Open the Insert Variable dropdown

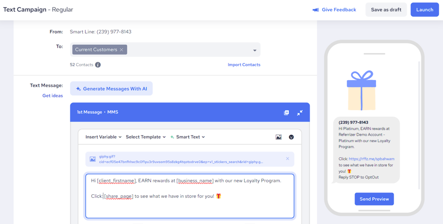103,137
